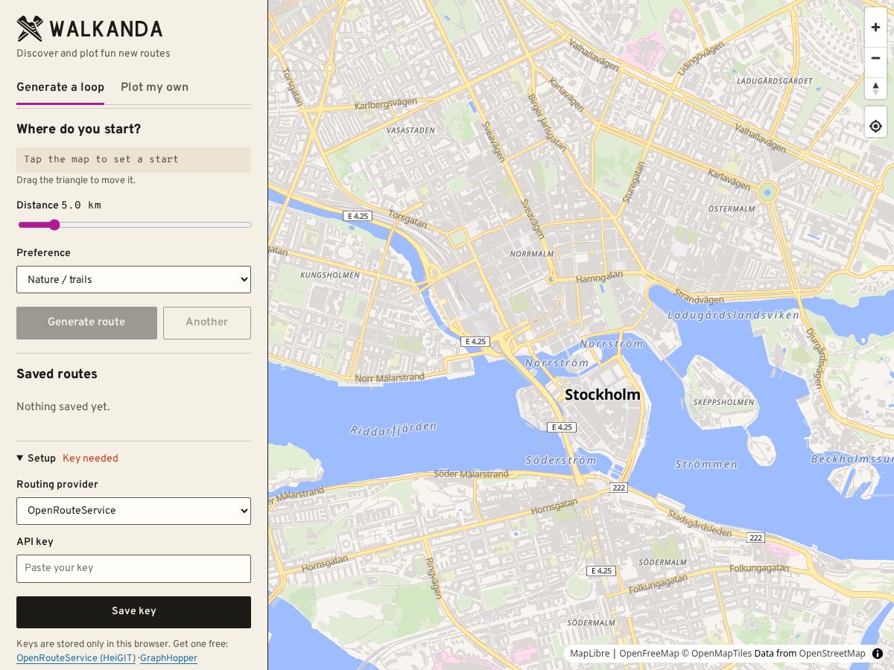Click the VASASTADEN district label
This screenshot has width=894, height=670.
click(410, 130)
